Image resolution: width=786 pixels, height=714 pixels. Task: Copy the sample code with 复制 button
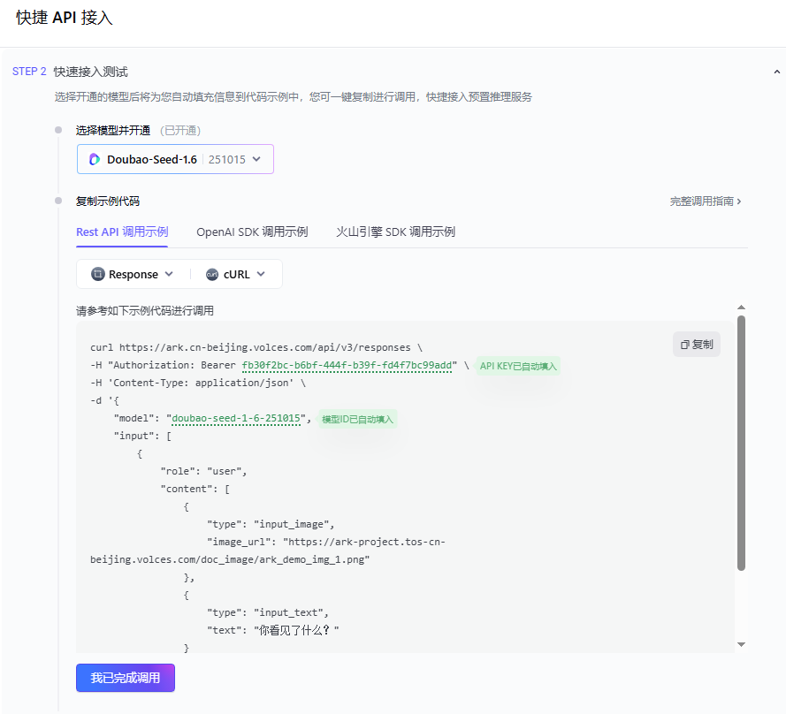tap(697, 345)
